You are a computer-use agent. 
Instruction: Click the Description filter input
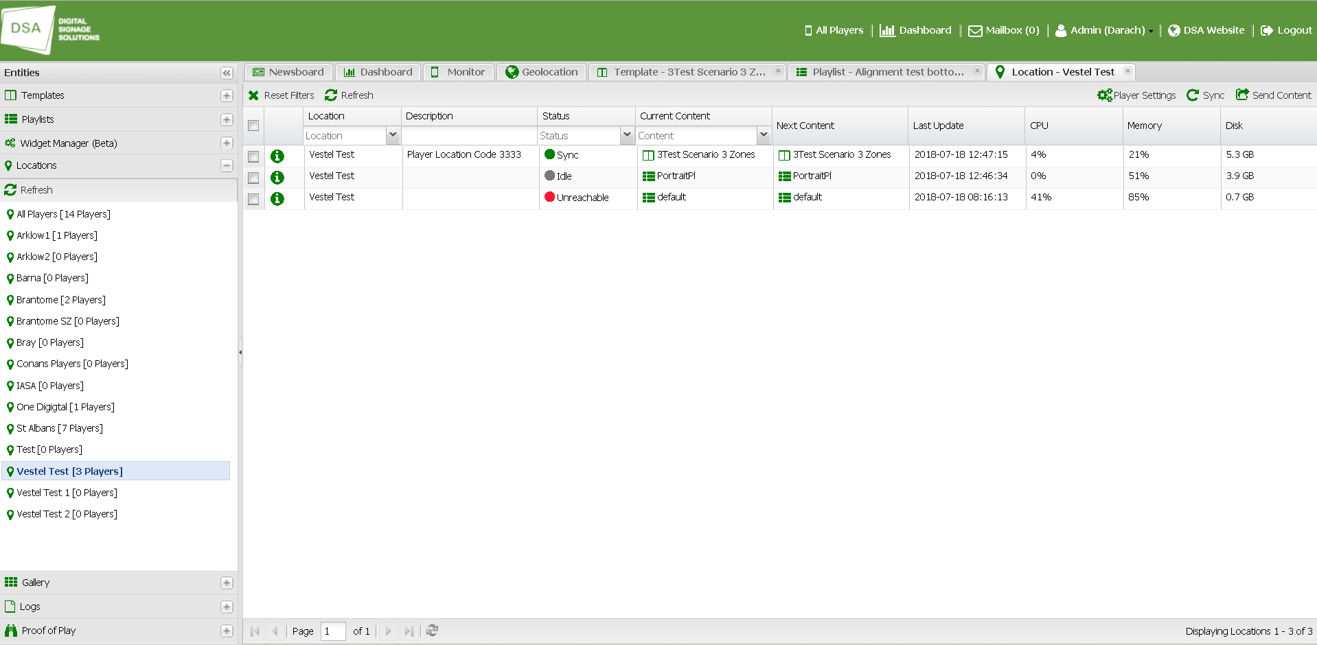tap(469, 135)
